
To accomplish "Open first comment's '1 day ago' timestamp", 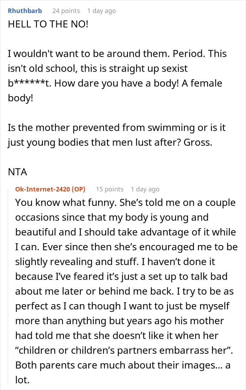I will point(102,11).
